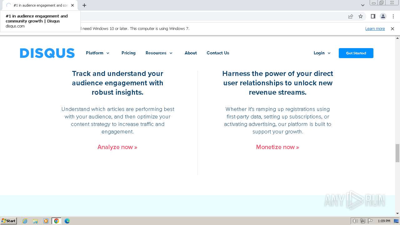
Task: Click the 1:09 PM system clock
Action: [x=384, y=221]
